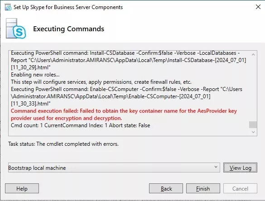Image resolution: width=265 pixels, height=201 pixels.
Task: Click Finish to close the wizard
Action: click(x=203, y=188)
